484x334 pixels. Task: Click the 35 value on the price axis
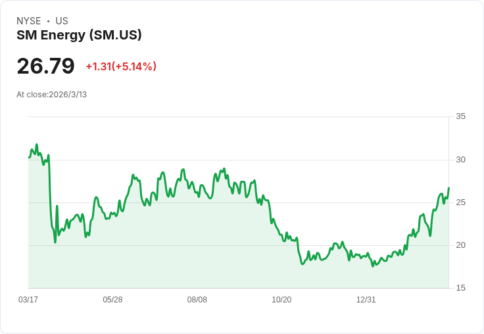[x=460, y=116]
